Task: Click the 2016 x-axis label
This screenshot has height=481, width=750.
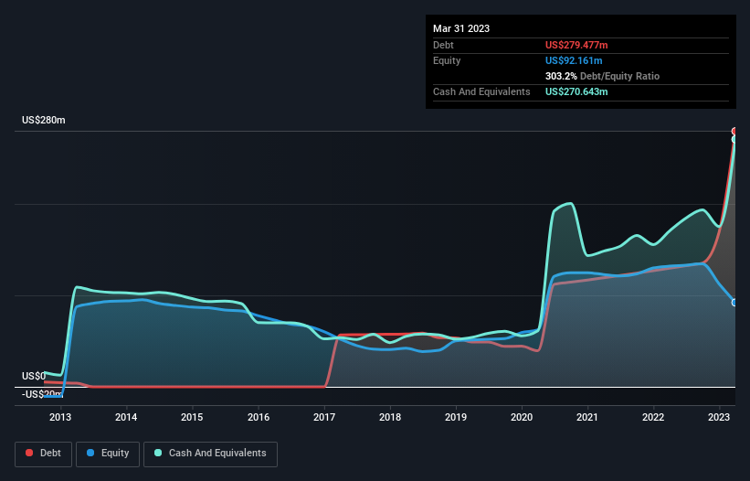Action: (x=259, y=417)
